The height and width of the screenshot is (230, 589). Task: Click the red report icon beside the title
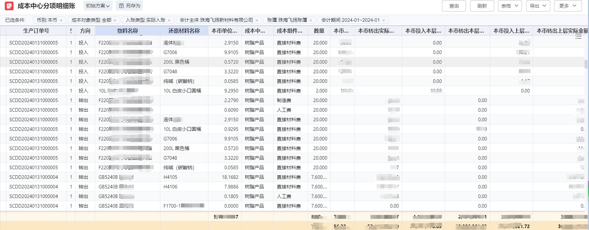[x=9, y=6]
